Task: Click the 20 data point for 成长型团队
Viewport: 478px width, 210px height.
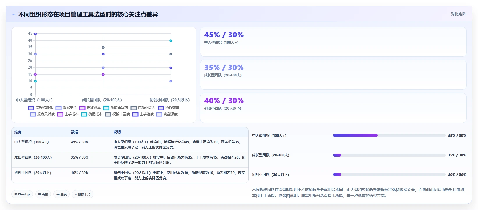Action: [103, 68]
